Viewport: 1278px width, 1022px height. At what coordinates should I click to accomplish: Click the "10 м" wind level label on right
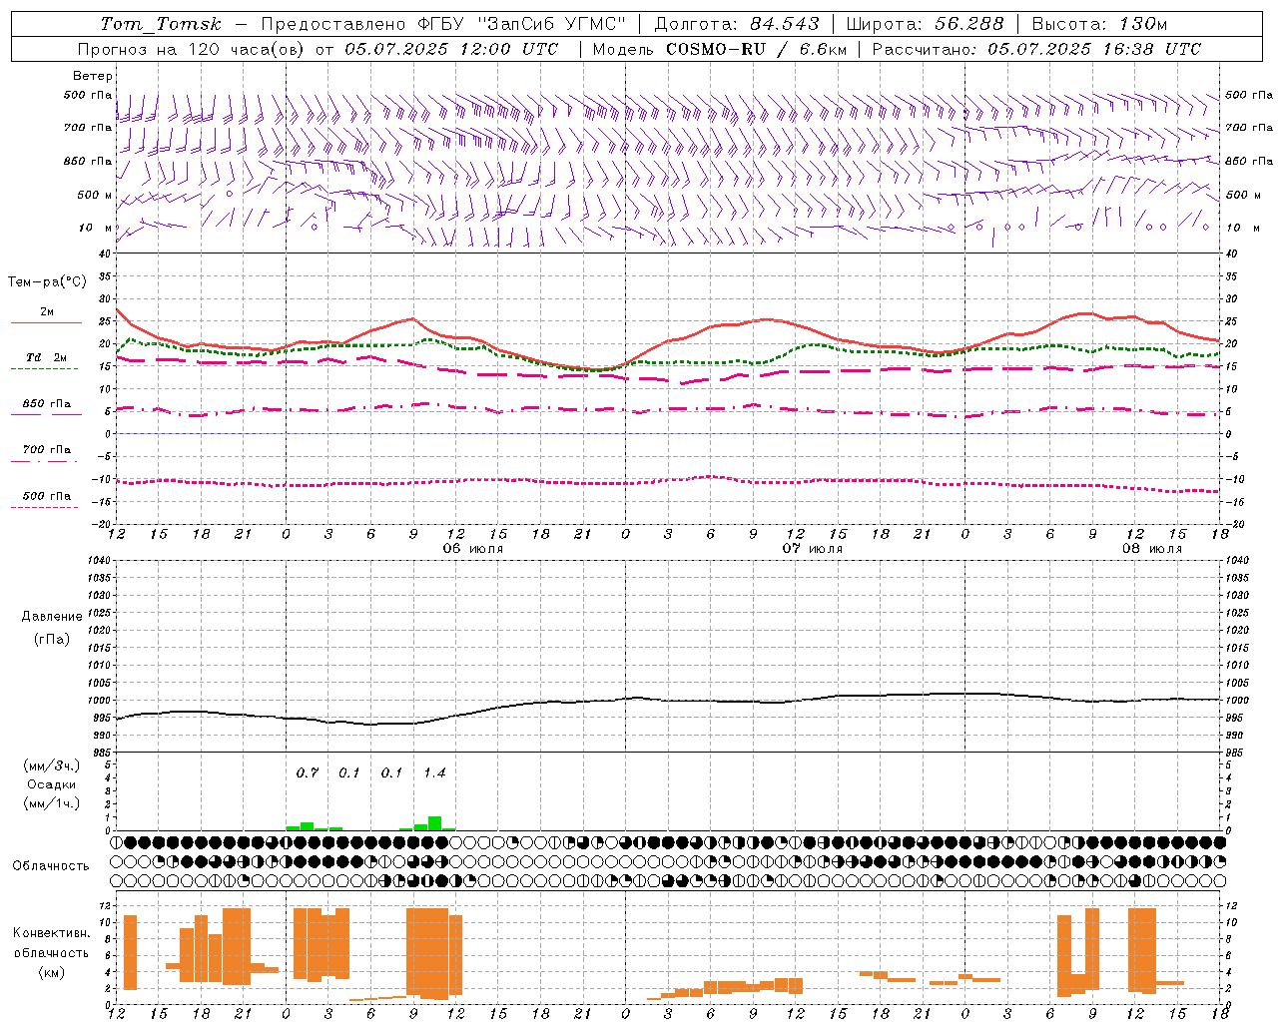[1242, 228]
